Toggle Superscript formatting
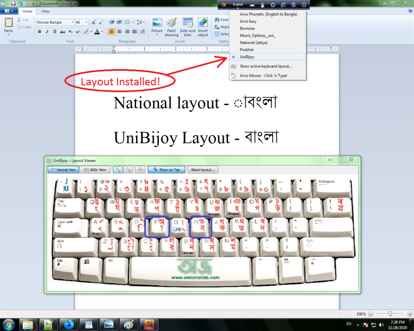The height and width of the screenshot is (331, 414). pyautogui.click(x=78, y=32)
